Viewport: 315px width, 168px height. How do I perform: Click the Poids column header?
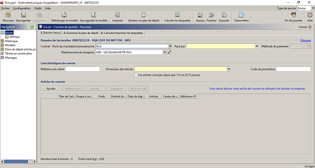point(102,97)
